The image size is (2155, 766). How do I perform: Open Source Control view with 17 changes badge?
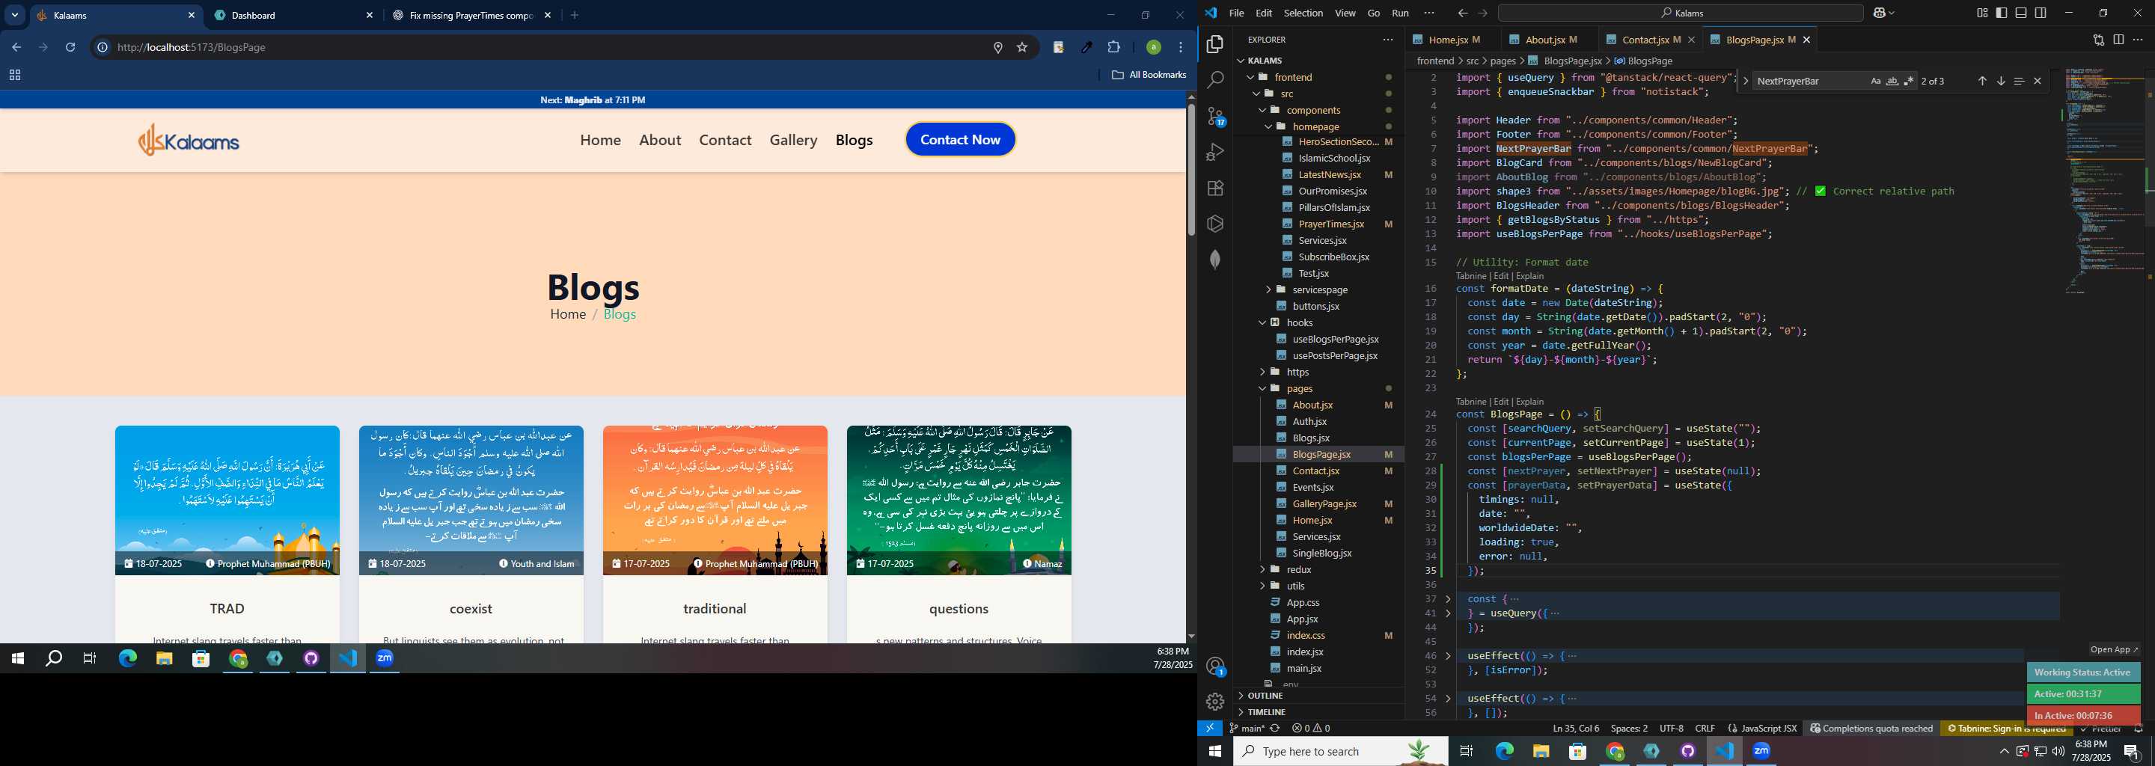click(1215, 116)
